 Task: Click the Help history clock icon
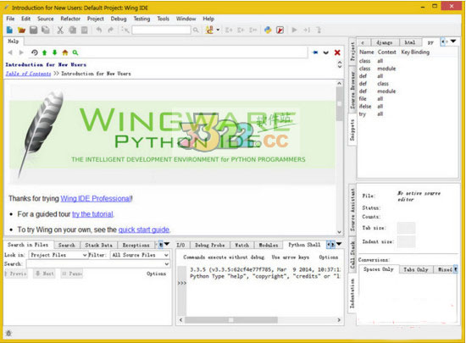[35, 53]
